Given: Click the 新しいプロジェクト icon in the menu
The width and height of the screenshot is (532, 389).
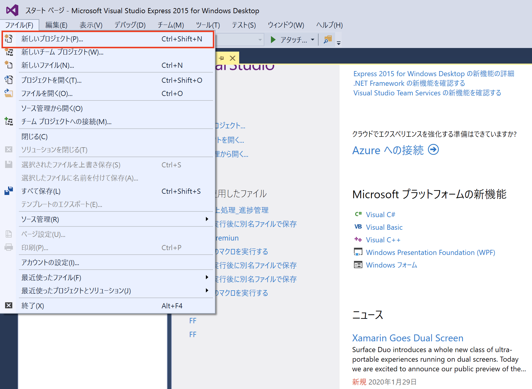Looking at the screenshot, I should click(x=8, y=39).
